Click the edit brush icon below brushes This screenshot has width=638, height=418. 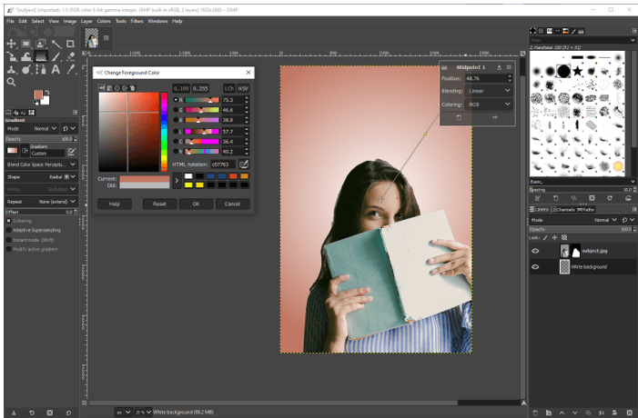(x=538, y=198)
